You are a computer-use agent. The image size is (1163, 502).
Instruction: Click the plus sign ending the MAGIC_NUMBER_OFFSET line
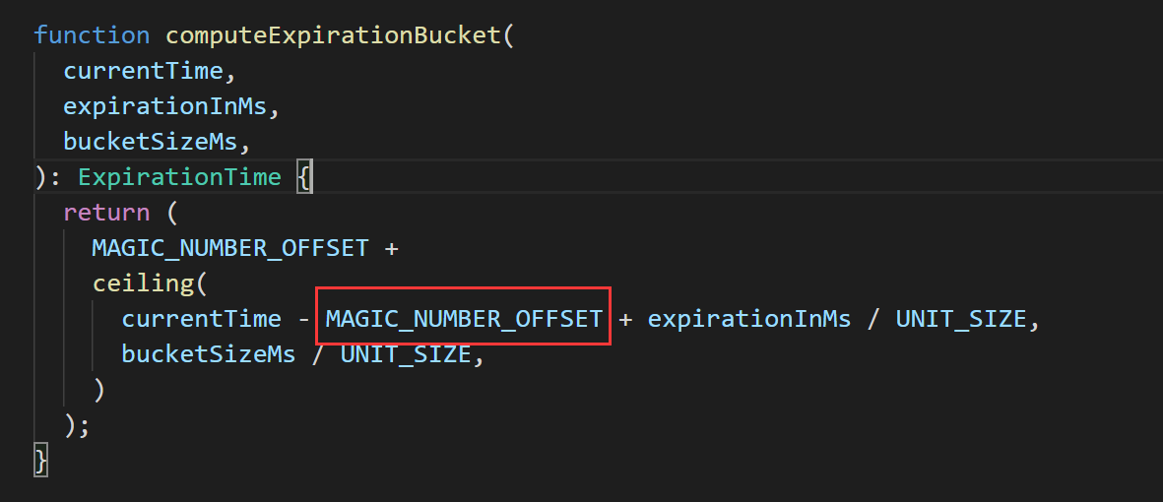pos(391,248)
